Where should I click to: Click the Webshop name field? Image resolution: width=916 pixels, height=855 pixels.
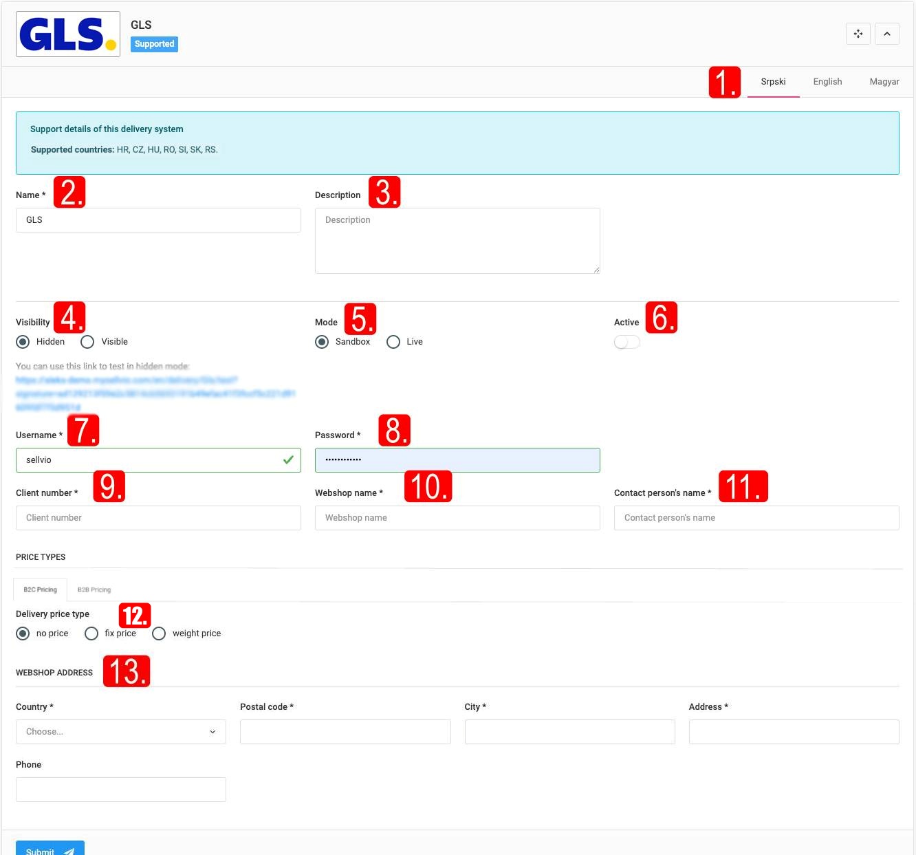click(457, 518)
